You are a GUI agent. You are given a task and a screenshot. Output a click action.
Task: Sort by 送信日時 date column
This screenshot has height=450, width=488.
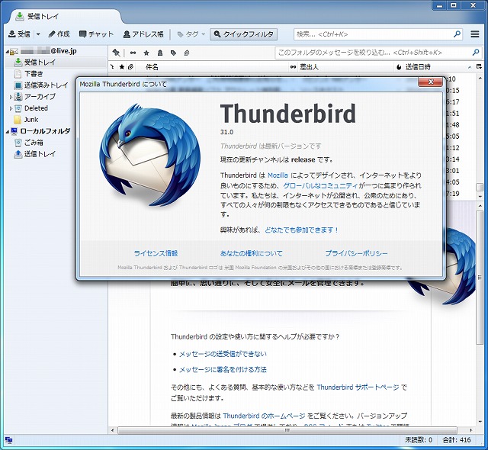(x=418, y=67)
